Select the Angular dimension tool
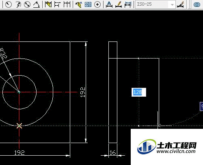The height and width of the screenshot is (165, 203). coord(37,4)
